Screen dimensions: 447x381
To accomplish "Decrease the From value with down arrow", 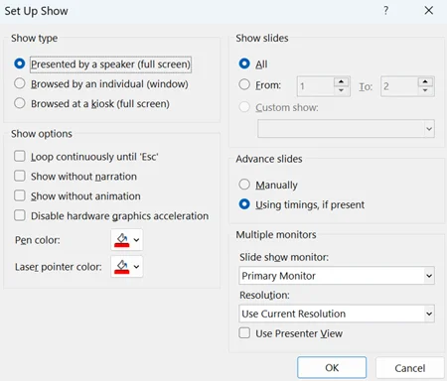I will pos(341,90).
